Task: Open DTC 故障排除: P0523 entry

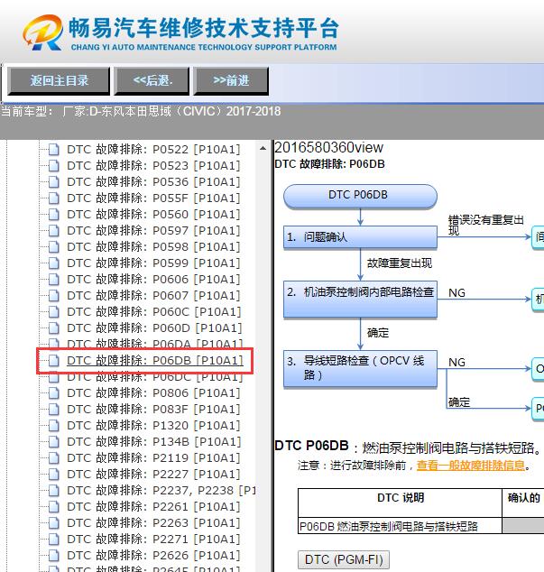Action: coord(153,166)
